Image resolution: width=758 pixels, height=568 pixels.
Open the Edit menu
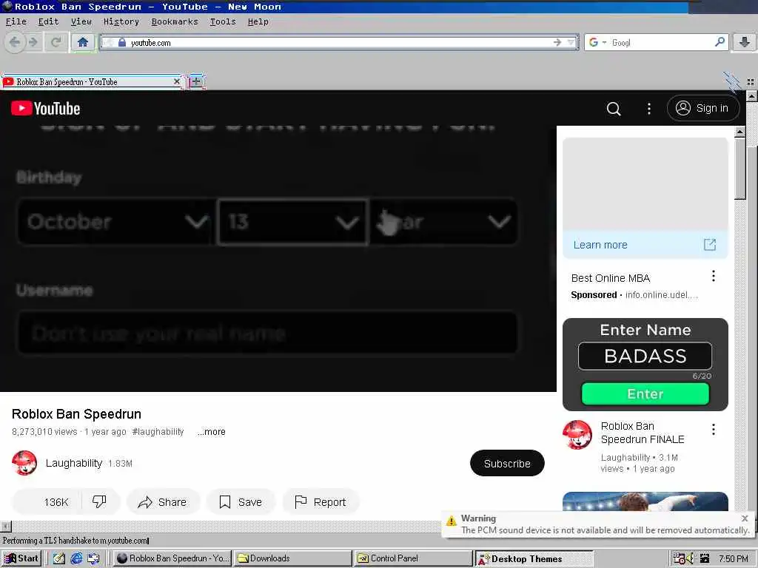pyautogui.click(x=48, y=21)
